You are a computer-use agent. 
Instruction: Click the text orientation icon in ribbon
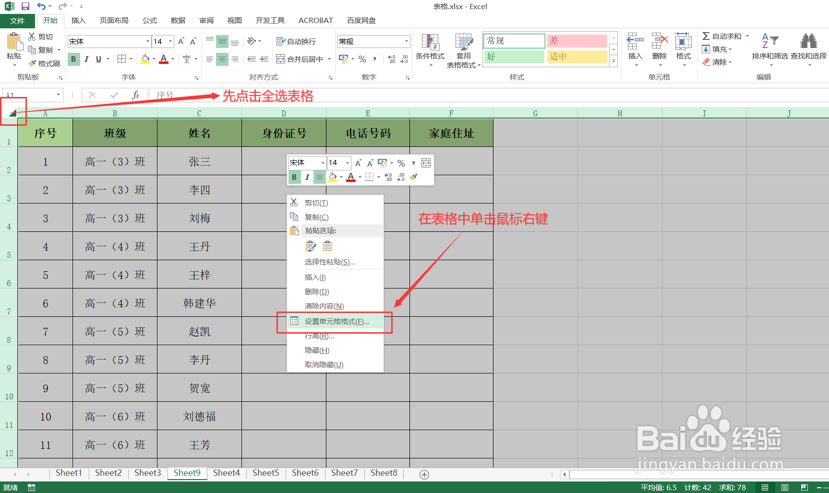252,41
